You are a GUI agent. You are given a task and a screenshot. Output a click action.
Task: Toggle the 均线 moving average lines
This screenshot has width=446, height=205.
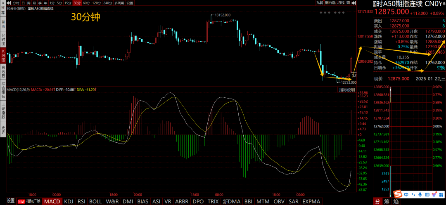click(342, 3)
